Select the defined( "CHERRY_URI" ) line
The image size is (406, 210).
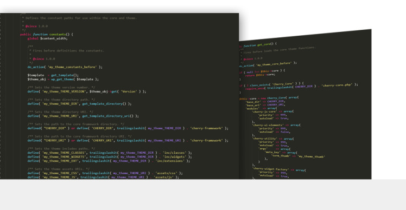pos(128,141)
